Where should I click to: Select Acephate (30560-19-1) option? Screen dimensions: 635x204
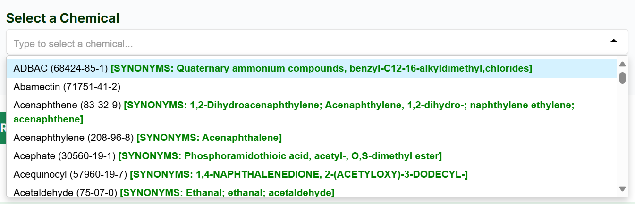point(65,156)
